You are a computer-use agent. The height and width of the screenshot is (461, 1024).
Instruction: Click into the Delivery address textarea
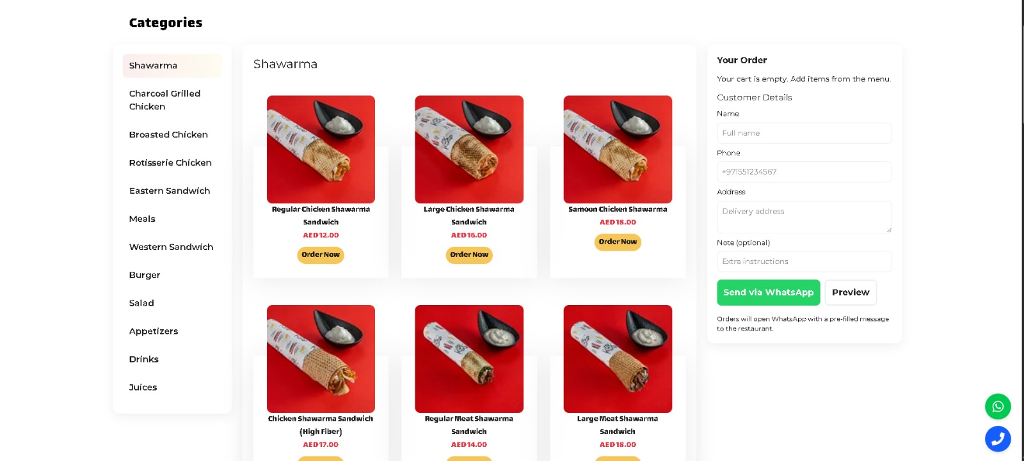(804, 217)
